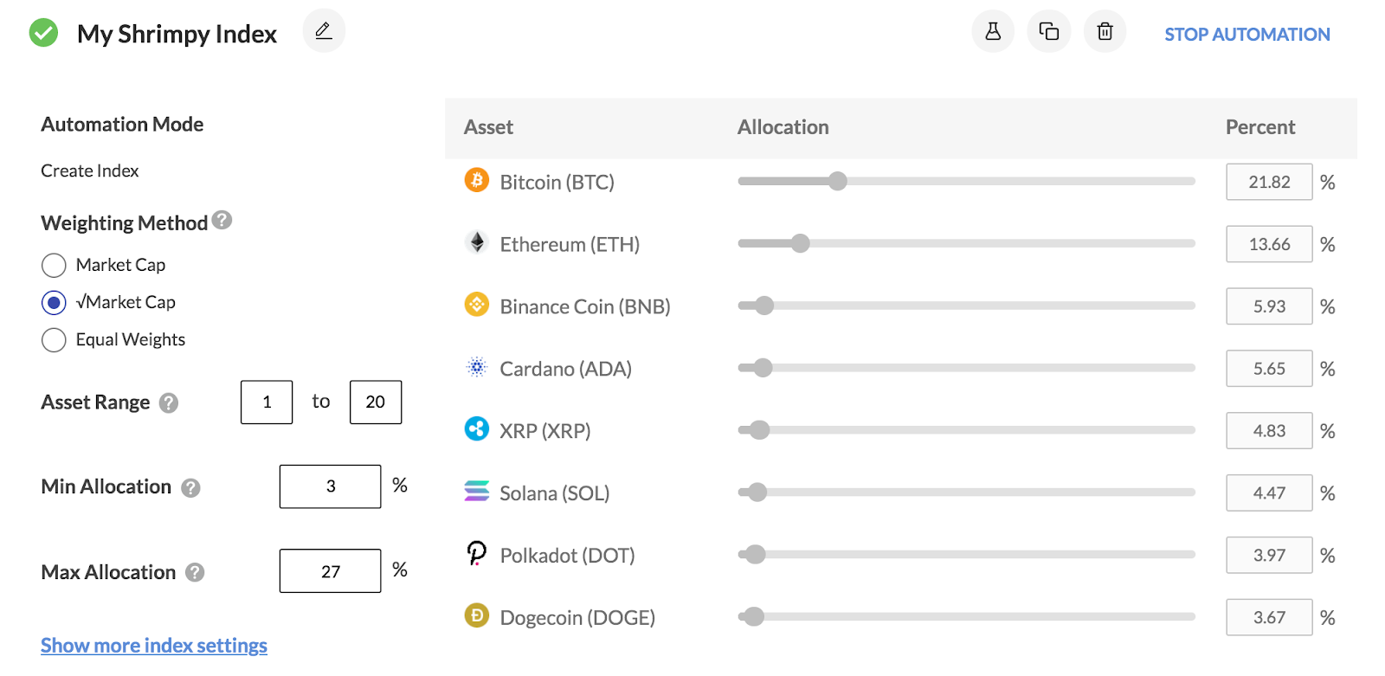Click the Ethereum allocation slider handle
The width and height of the screenshot is (1385, 676).
801,243
